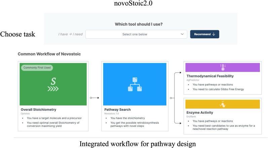268x148 pixels.
Task: Click the arrow connector between Stoichiometry and Pathway
Action: coord(94,98)
